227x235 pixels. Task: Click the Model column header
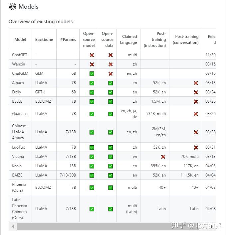coord(20,40)
